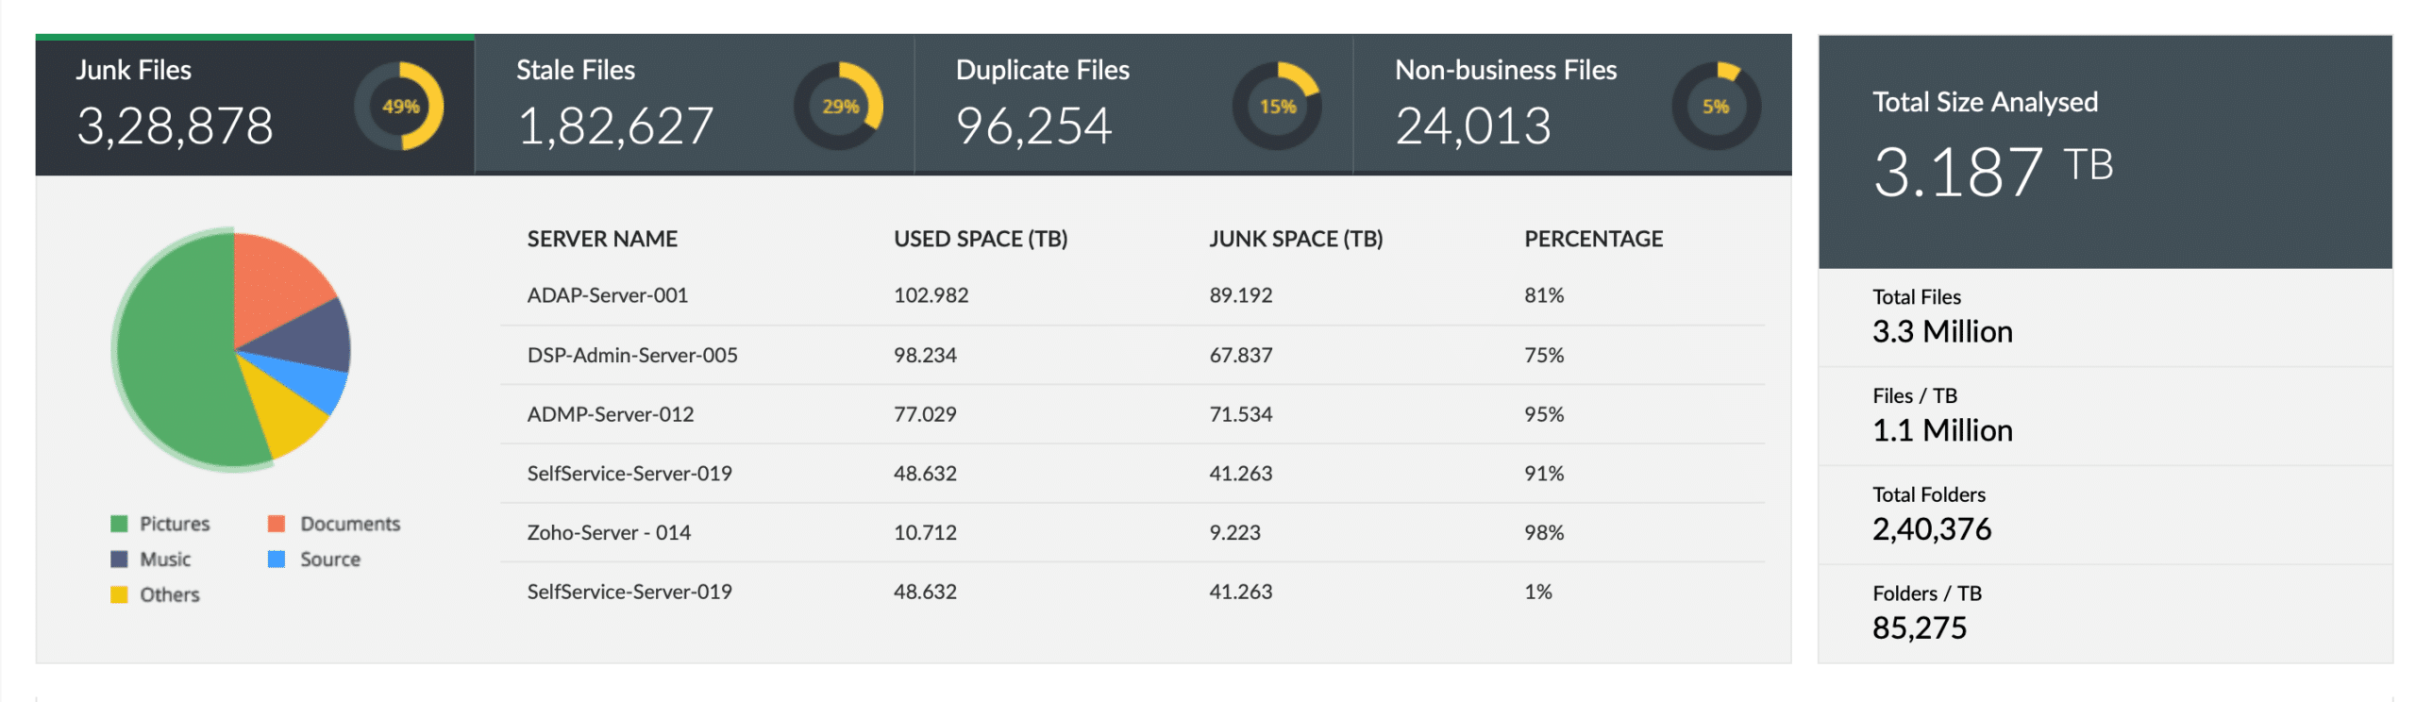Open the Duplicate Files tab

pos(1132,105)
